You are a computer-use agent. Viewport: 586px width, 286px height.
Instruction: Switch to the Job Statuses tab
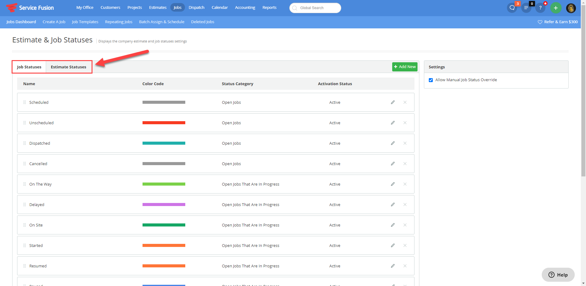[29, 67]
